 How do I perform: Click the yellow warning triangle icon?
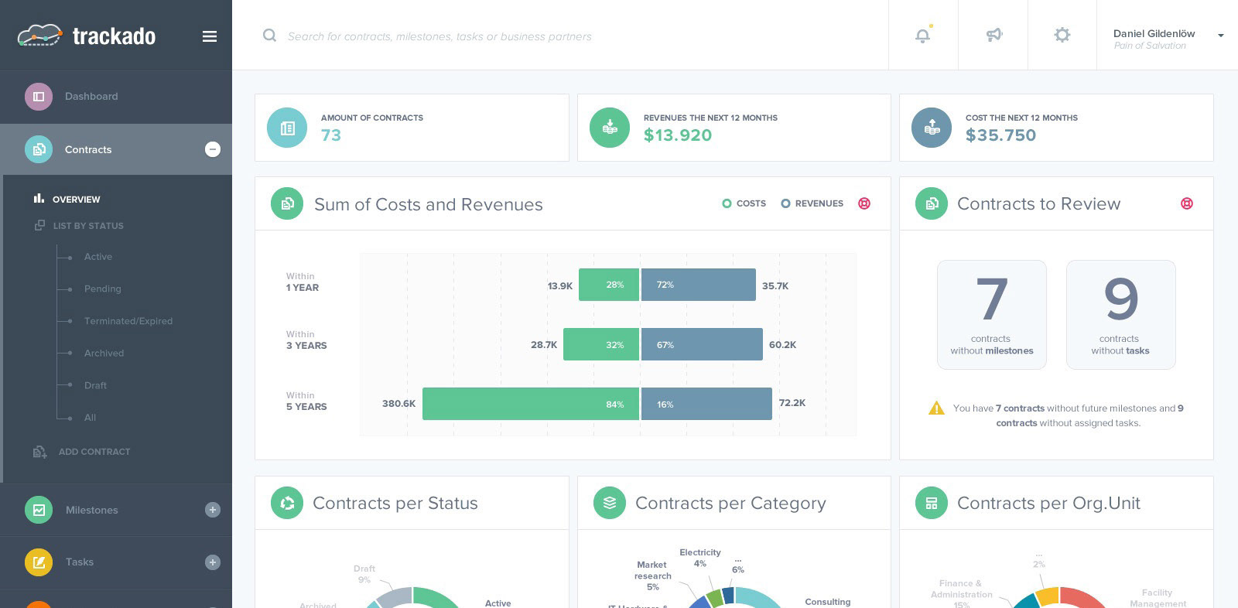[936, 408]
